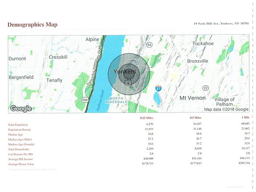Screen dimensions: 256x192
Task: Click the Cresskill map label
Action: [x=58, y=57]
